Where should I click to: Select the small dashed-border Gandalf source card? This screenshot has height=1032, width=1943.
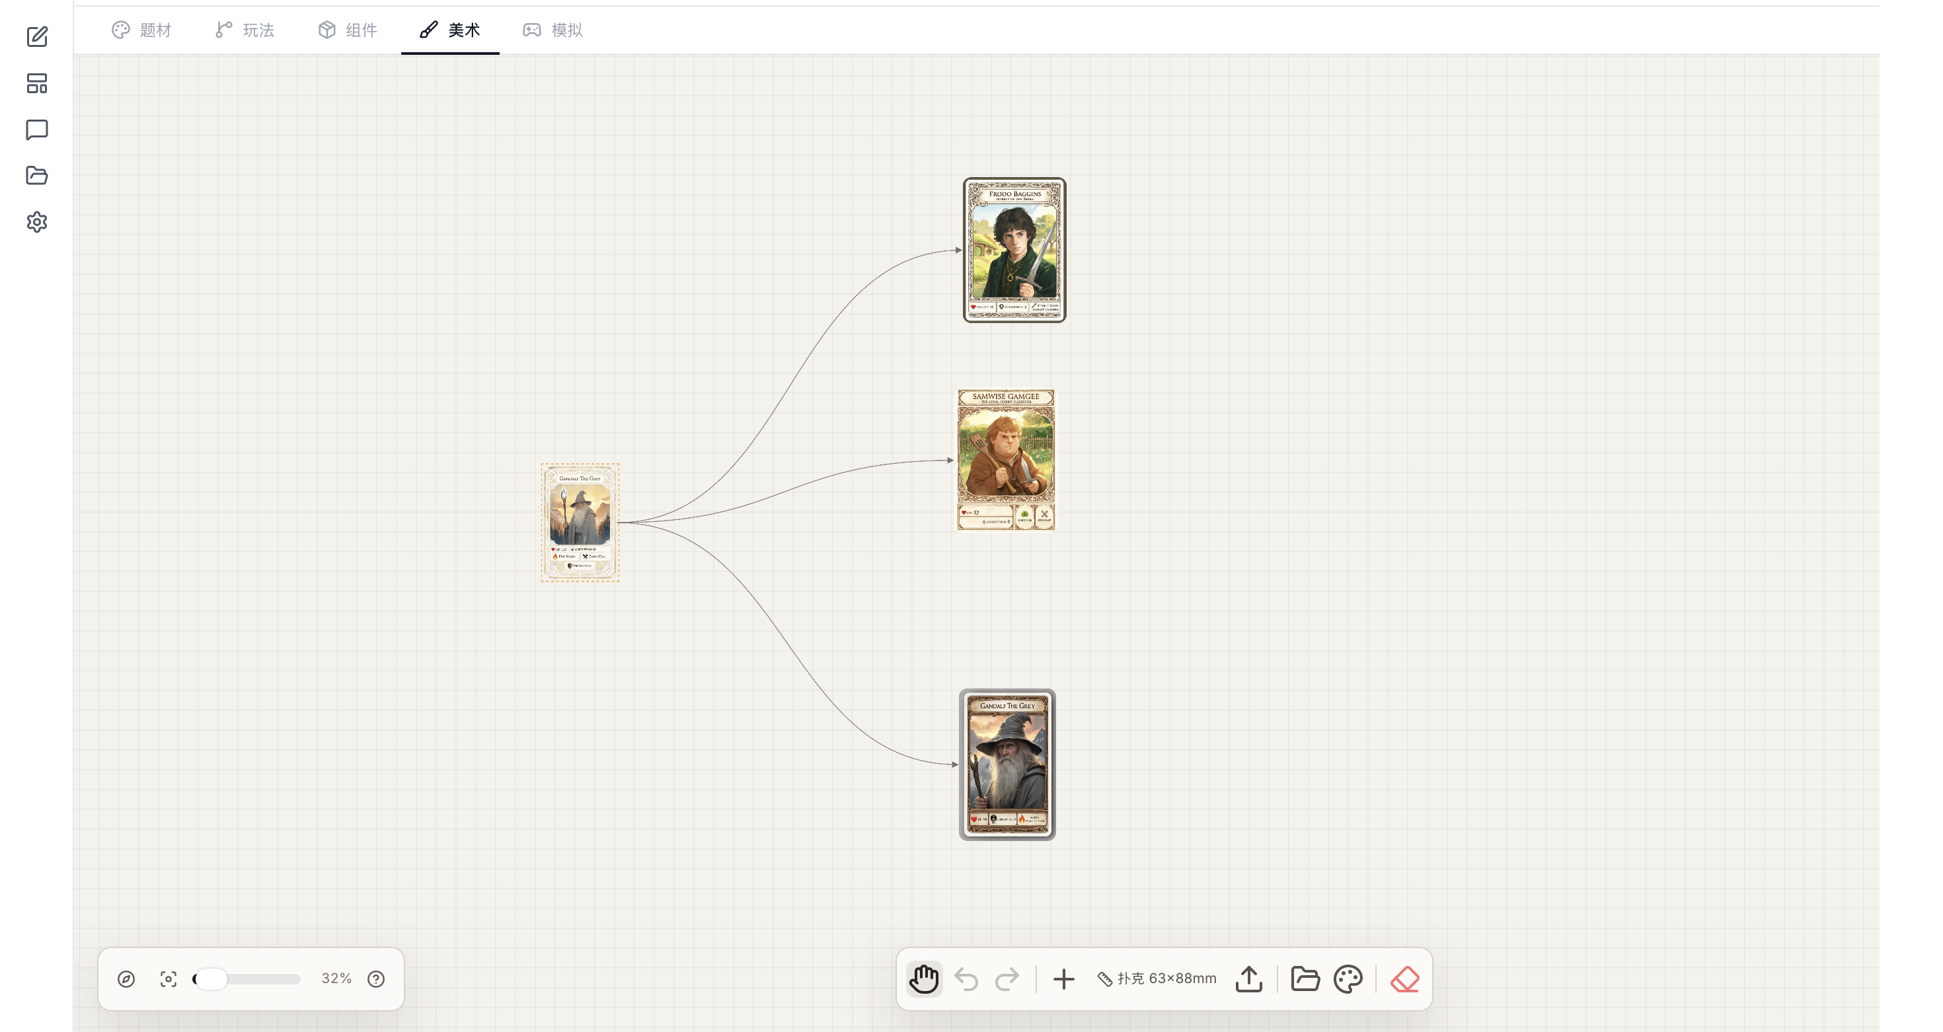tap(580, 523)
